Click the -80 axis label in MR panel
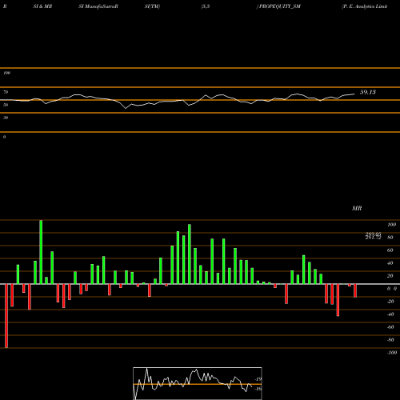Image resolution: width=400 pixels, height=400 pixels. (x=390, y=340)
